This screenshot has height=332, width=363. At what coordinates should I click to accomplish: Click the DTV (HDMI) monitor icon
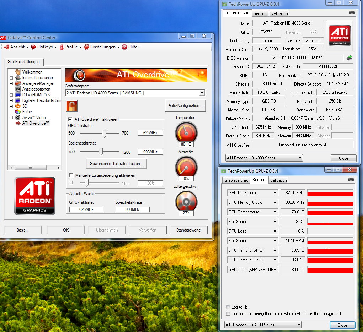(18, 95)
